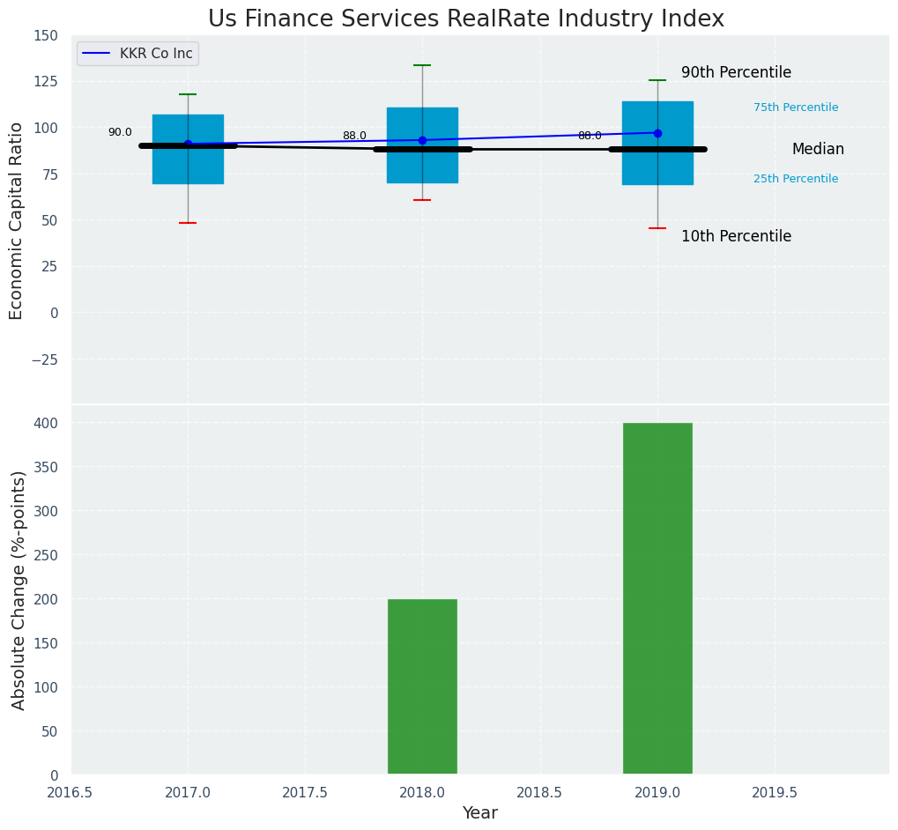Click the KKR data point for 2019
Screen dimensions: 898x830
657,133
